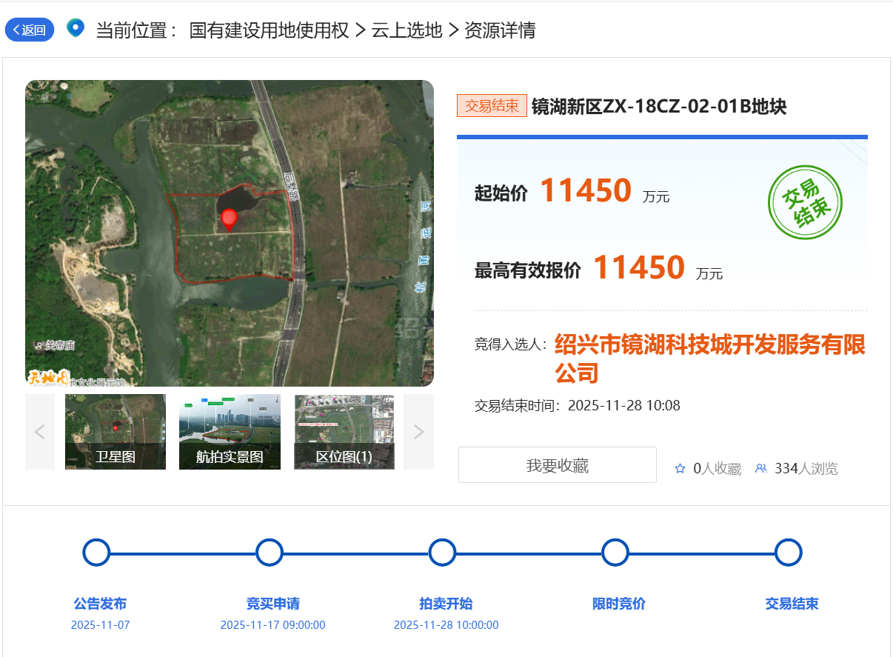Click the viewers icon beside 334人浏览
893x657 pixels.
coord(760,468)
